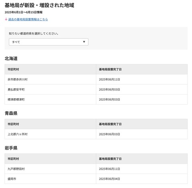Select the date cell for 九戸郡野田村
This screenshot has height=188, width=192.
point(142,169)
